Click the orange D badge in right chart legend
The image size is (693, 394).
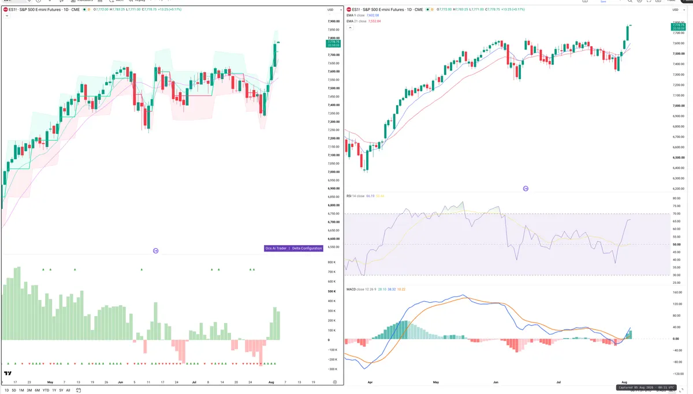[433, 9]
